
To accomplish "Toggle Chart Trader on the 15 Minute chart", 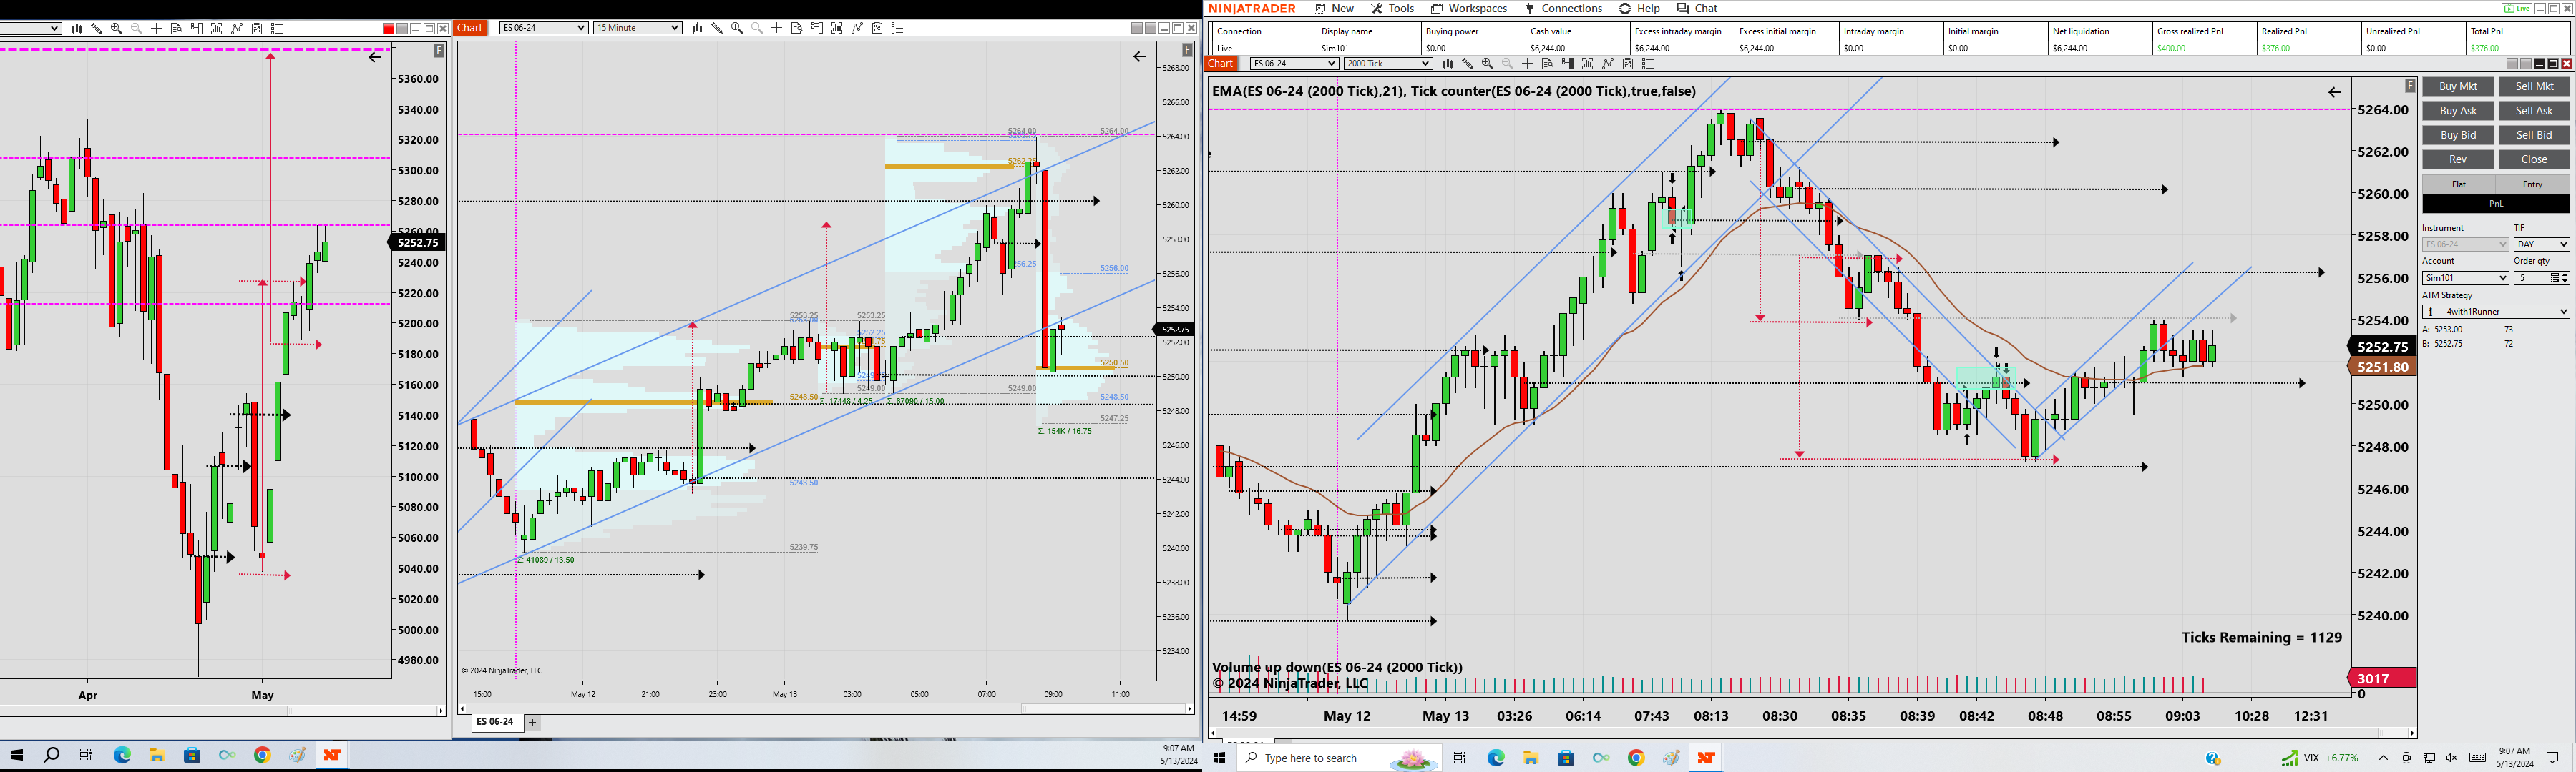I will pyautogui.click(x=817, y=28).
